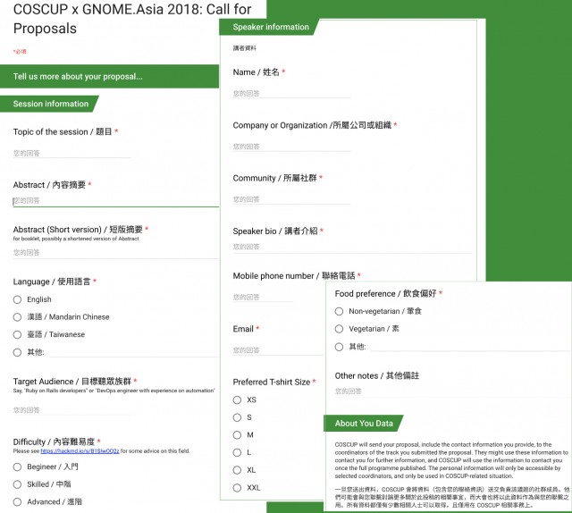This screenshot has width=572, height=513.
Task: Click the Session information section header
Action: [x=49, y=104]
